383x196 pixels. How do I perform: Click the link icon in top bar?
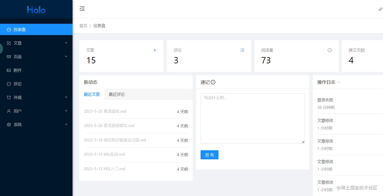point(380,9)
